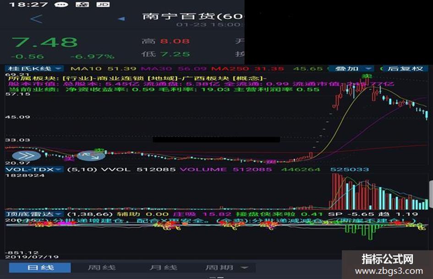
Task: Switch to the 日线 tab
Action: [x=40, y=268]
